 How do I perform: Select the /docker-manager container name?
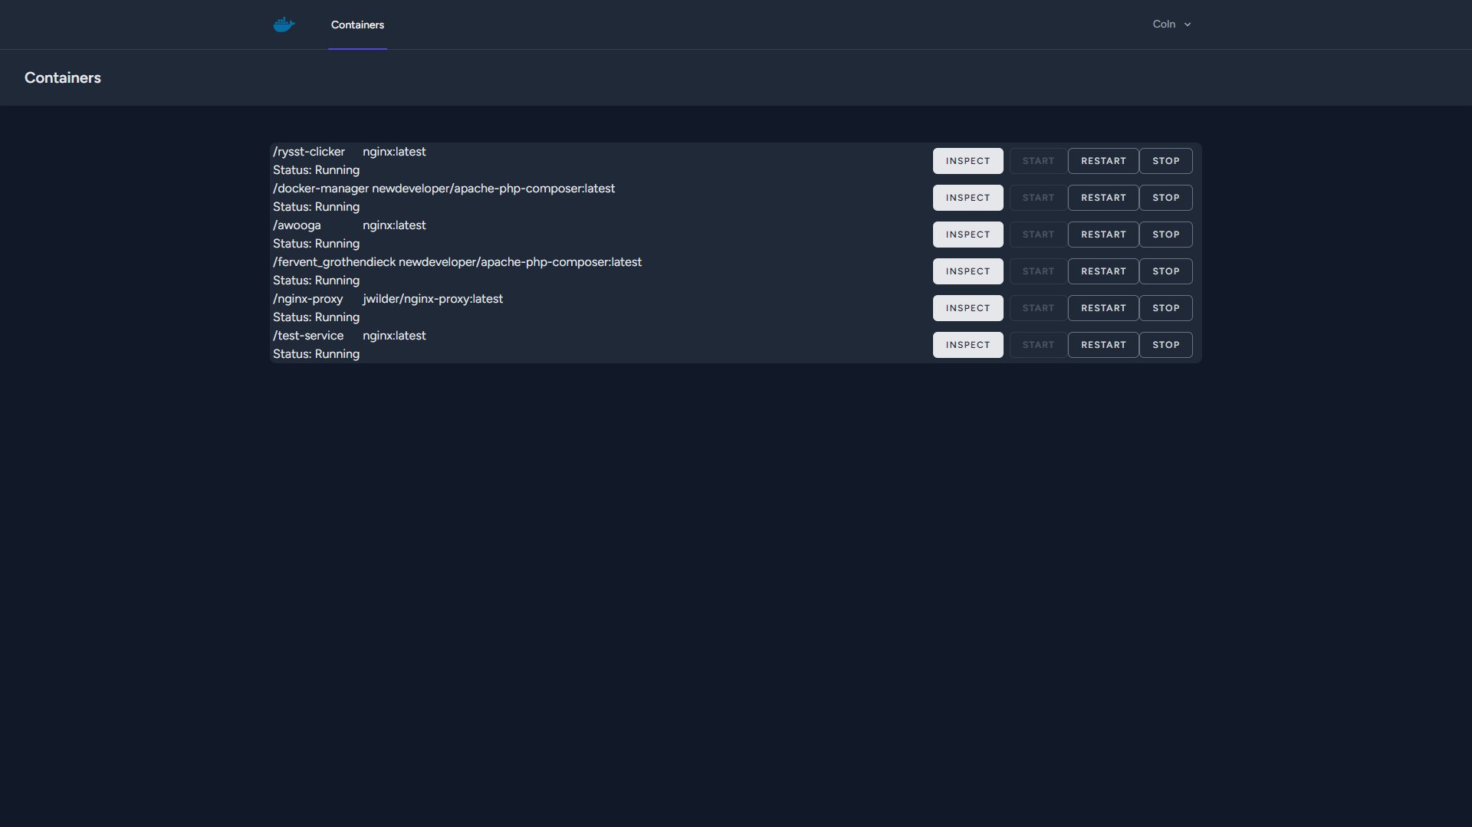pyautogui.click(x=320, y=189)
